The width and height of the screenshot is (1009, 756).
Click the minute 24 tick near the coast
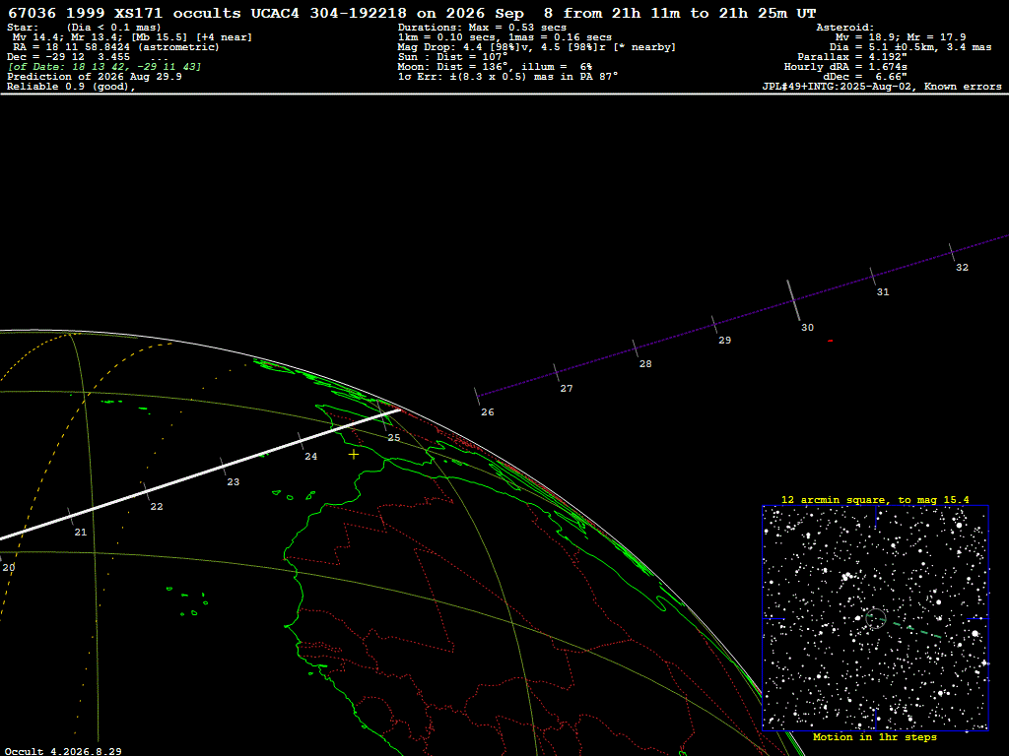tap(302, 441)
